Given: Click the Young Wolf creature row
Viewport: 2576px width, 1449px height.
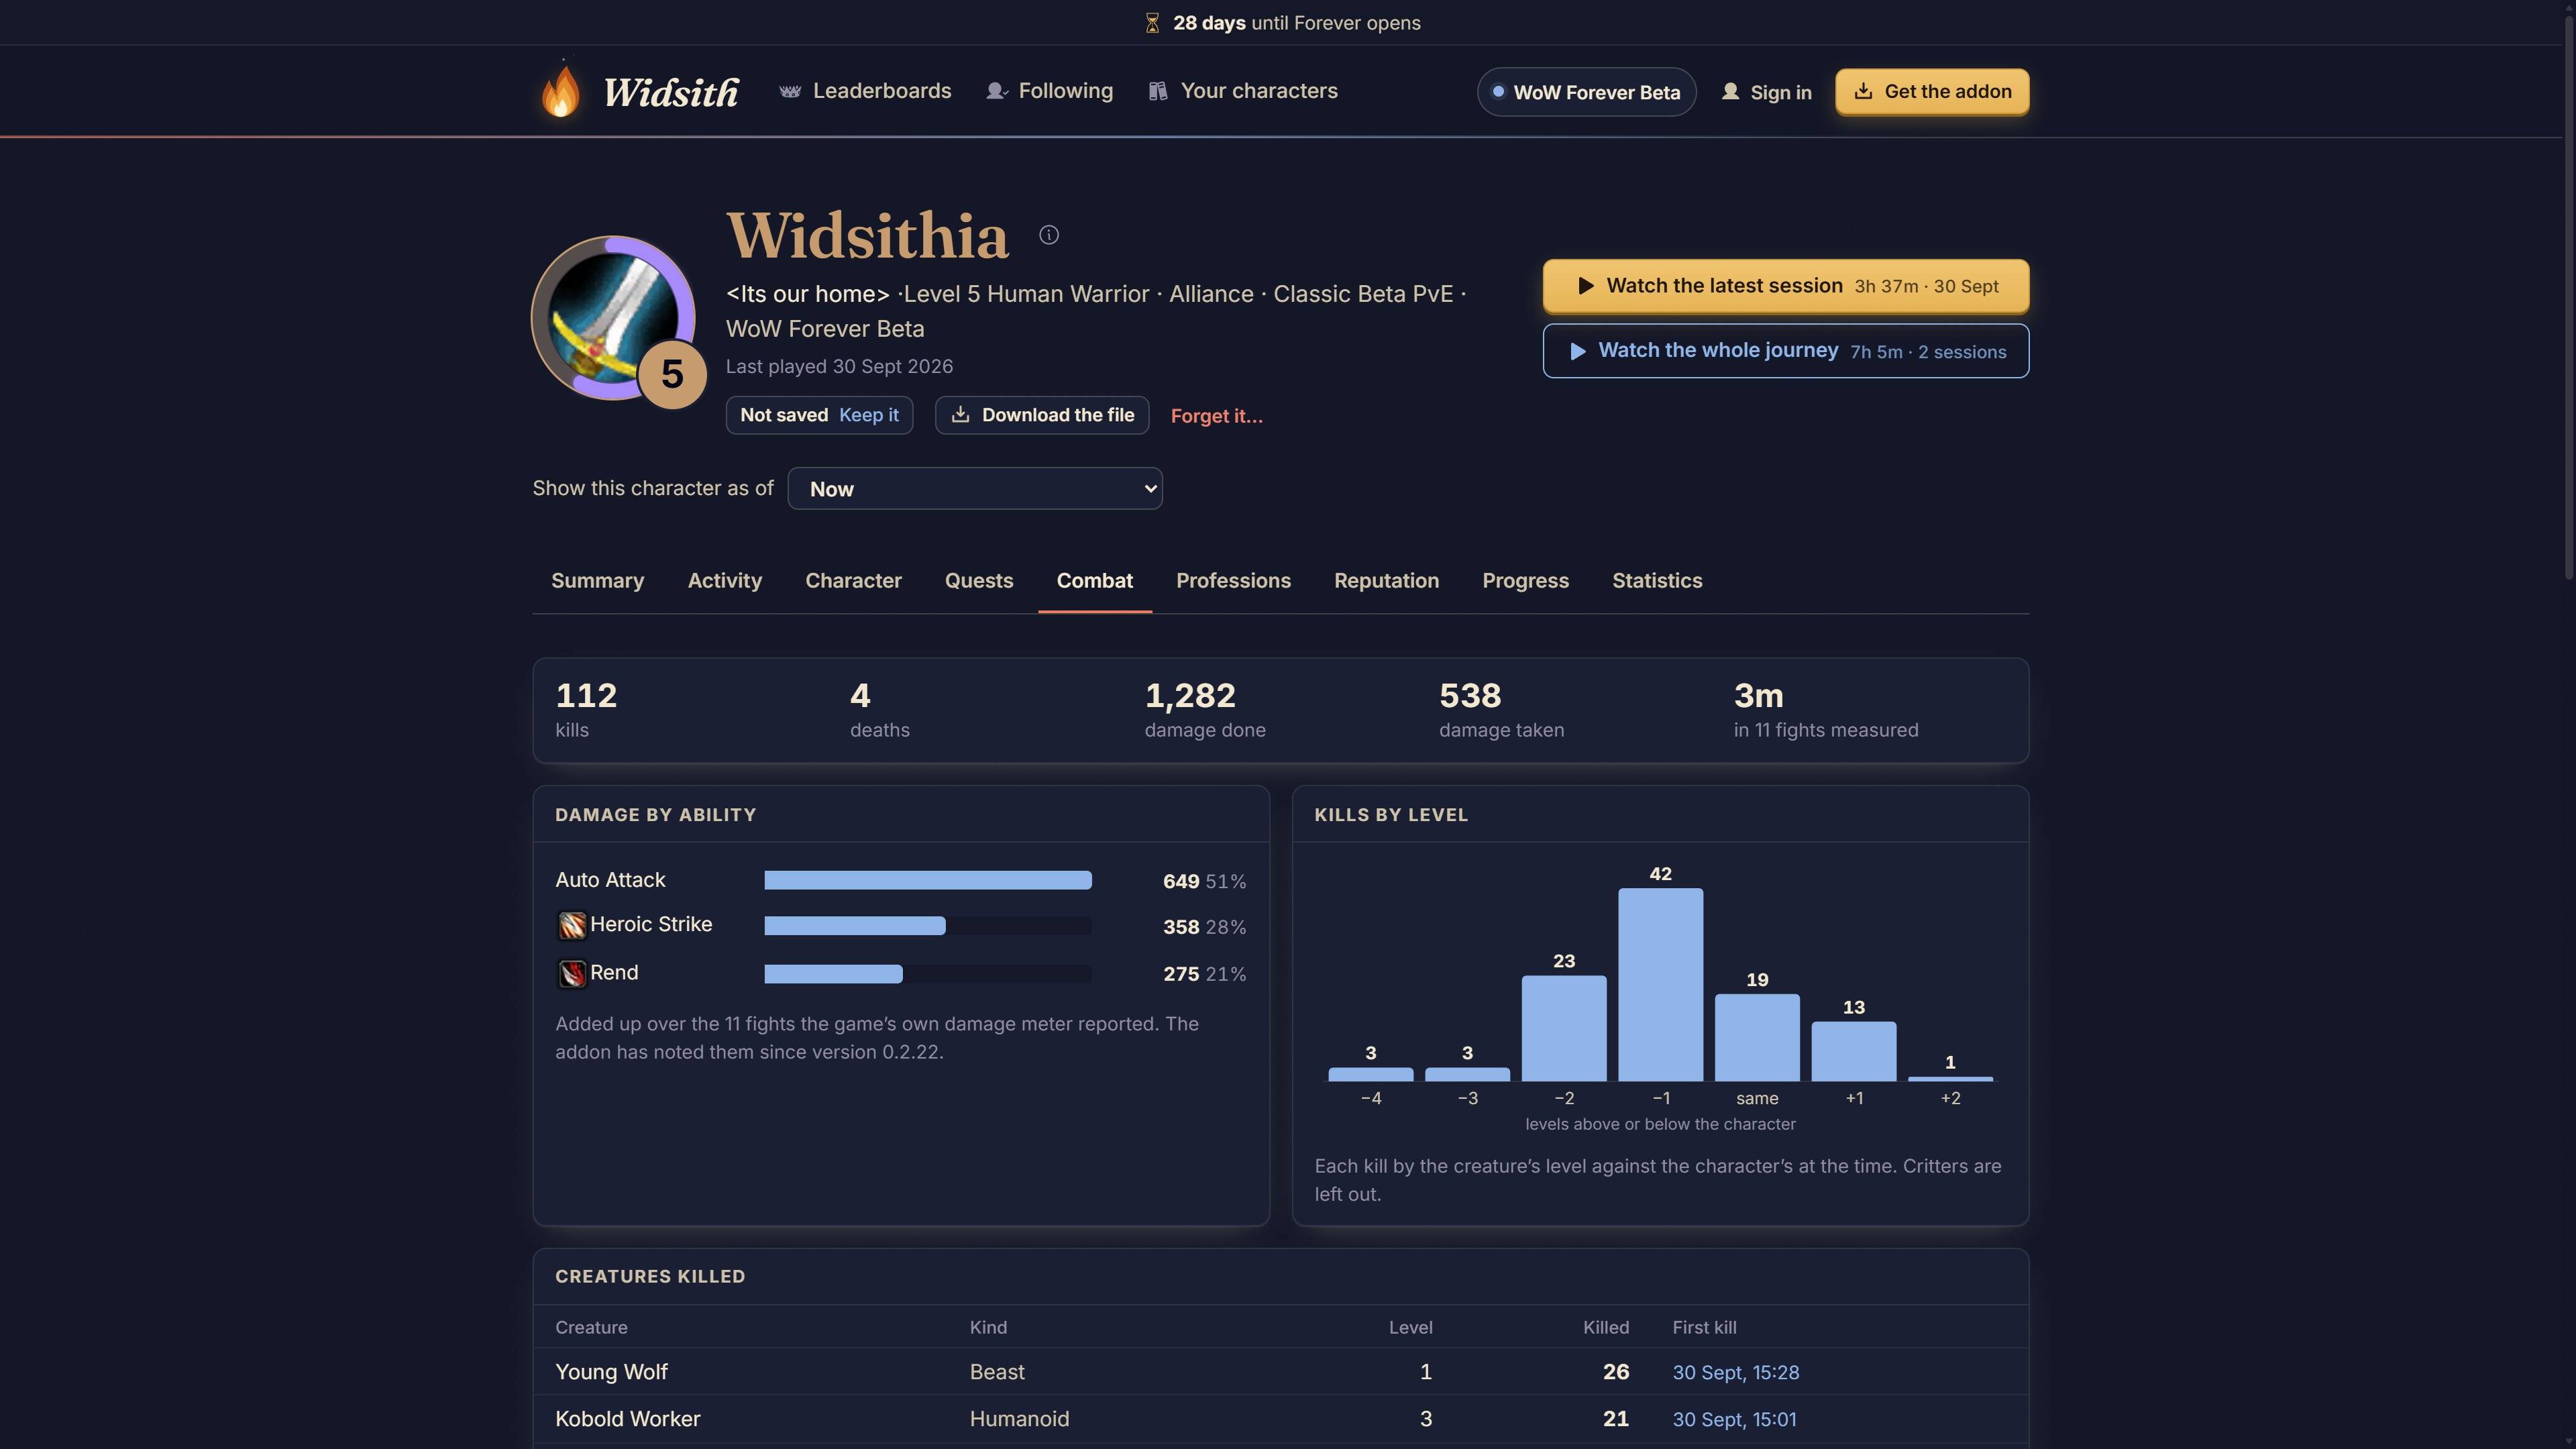Looking at the screenshot, I should [1280, 1372].
